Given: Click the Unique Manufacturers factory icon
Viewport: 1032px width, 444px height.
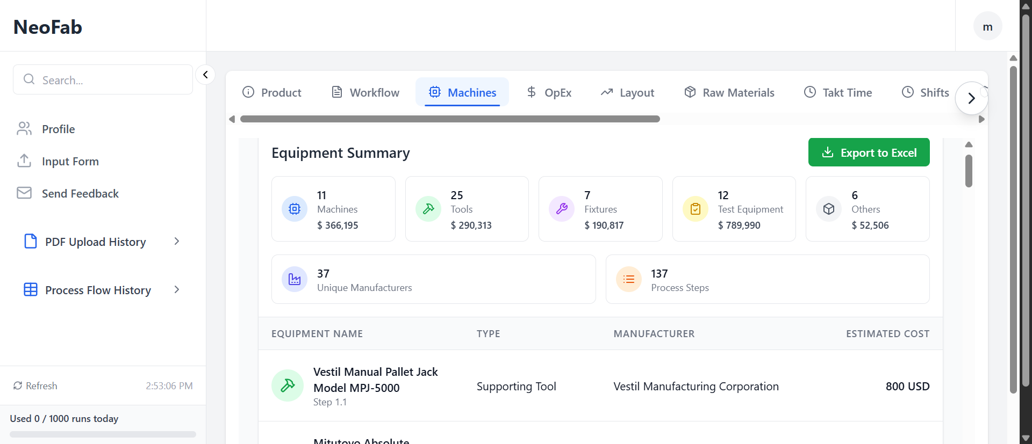Looking at the screenshot, I should 295,279.
